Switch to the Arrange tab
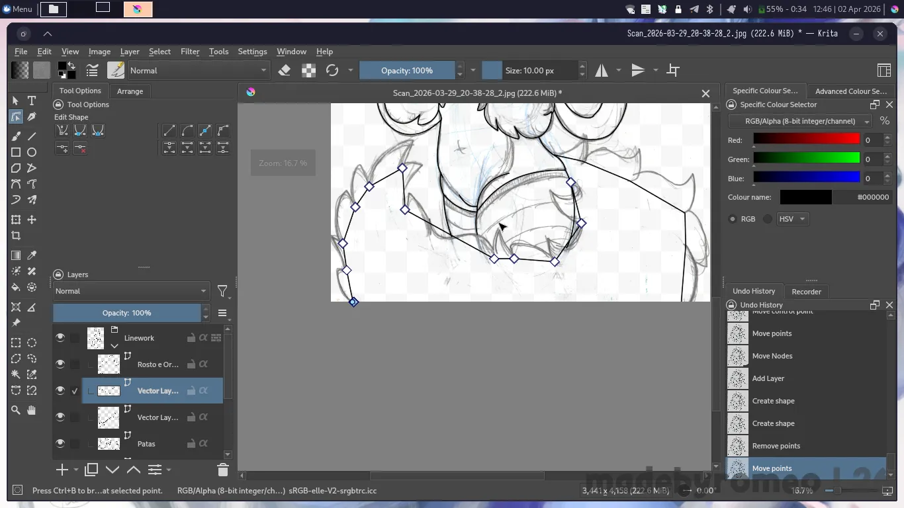The width and height of the screenshot is (904, 508). pyautogui.click(x=130, y=91)
